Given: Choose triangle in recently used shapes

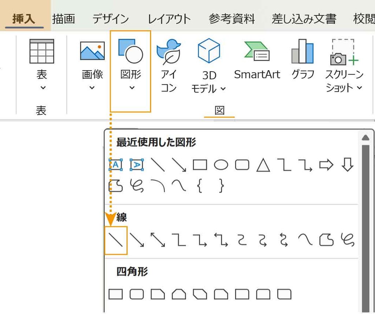Looking at the screenshot, I should [263, 165].
